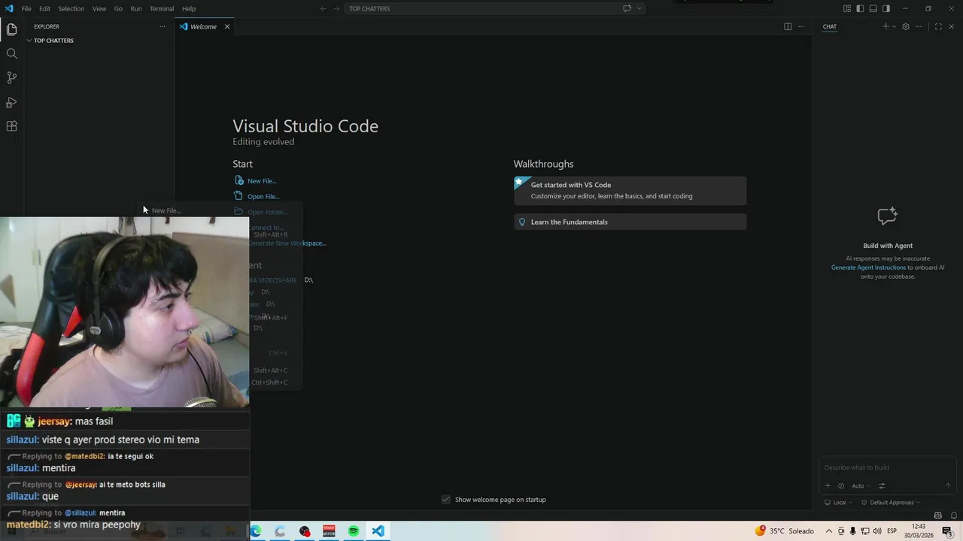
Task: Open the View menu
Action: [99, 8]
